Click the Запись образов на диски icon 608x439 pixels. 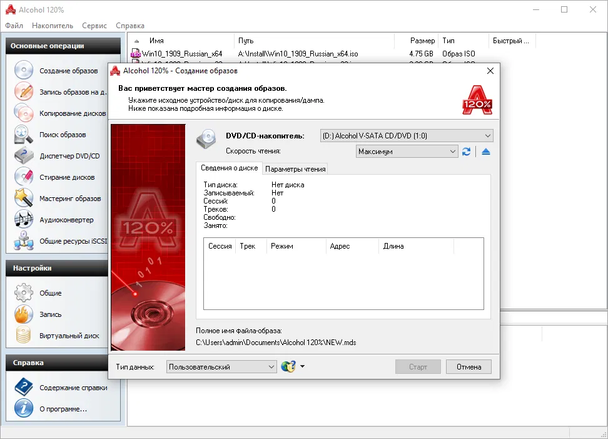click(x=24, y=91)
